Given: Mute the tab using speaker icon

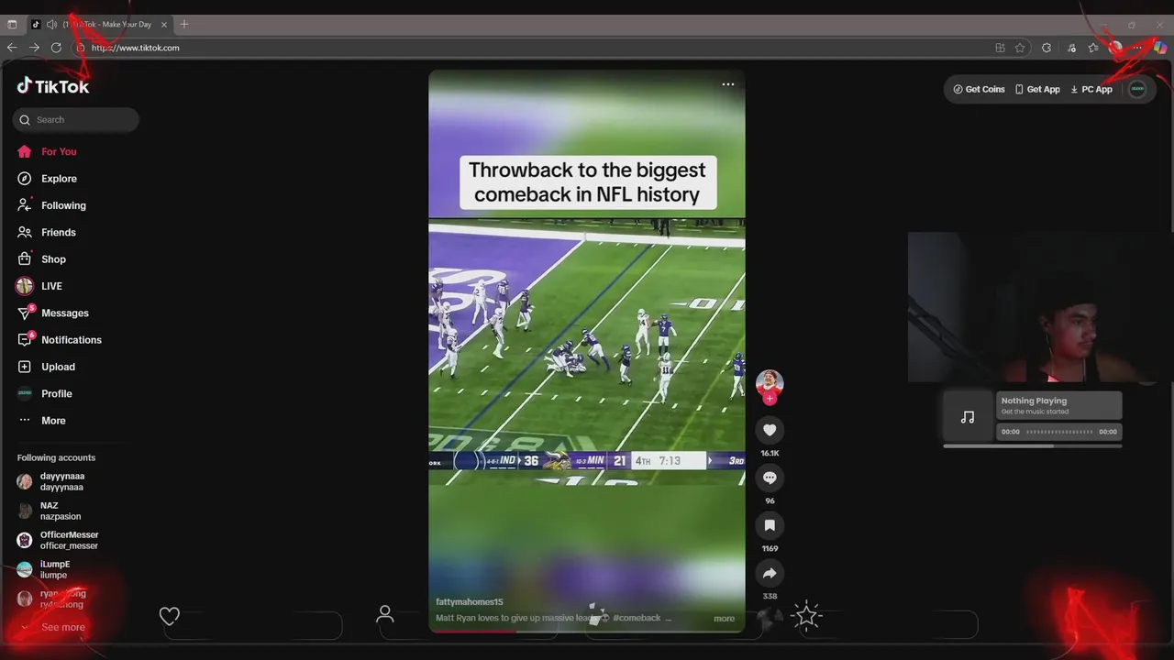Looking at the screenshot, I should point(51,25).
